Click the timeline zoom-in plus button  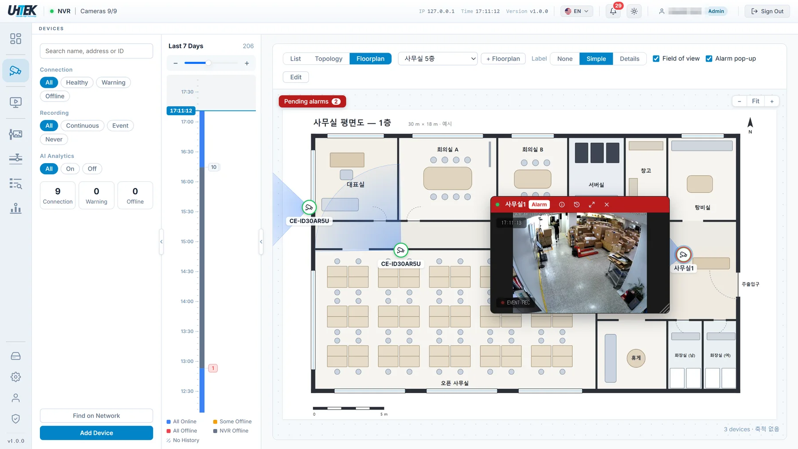click(x=247, y=63)
